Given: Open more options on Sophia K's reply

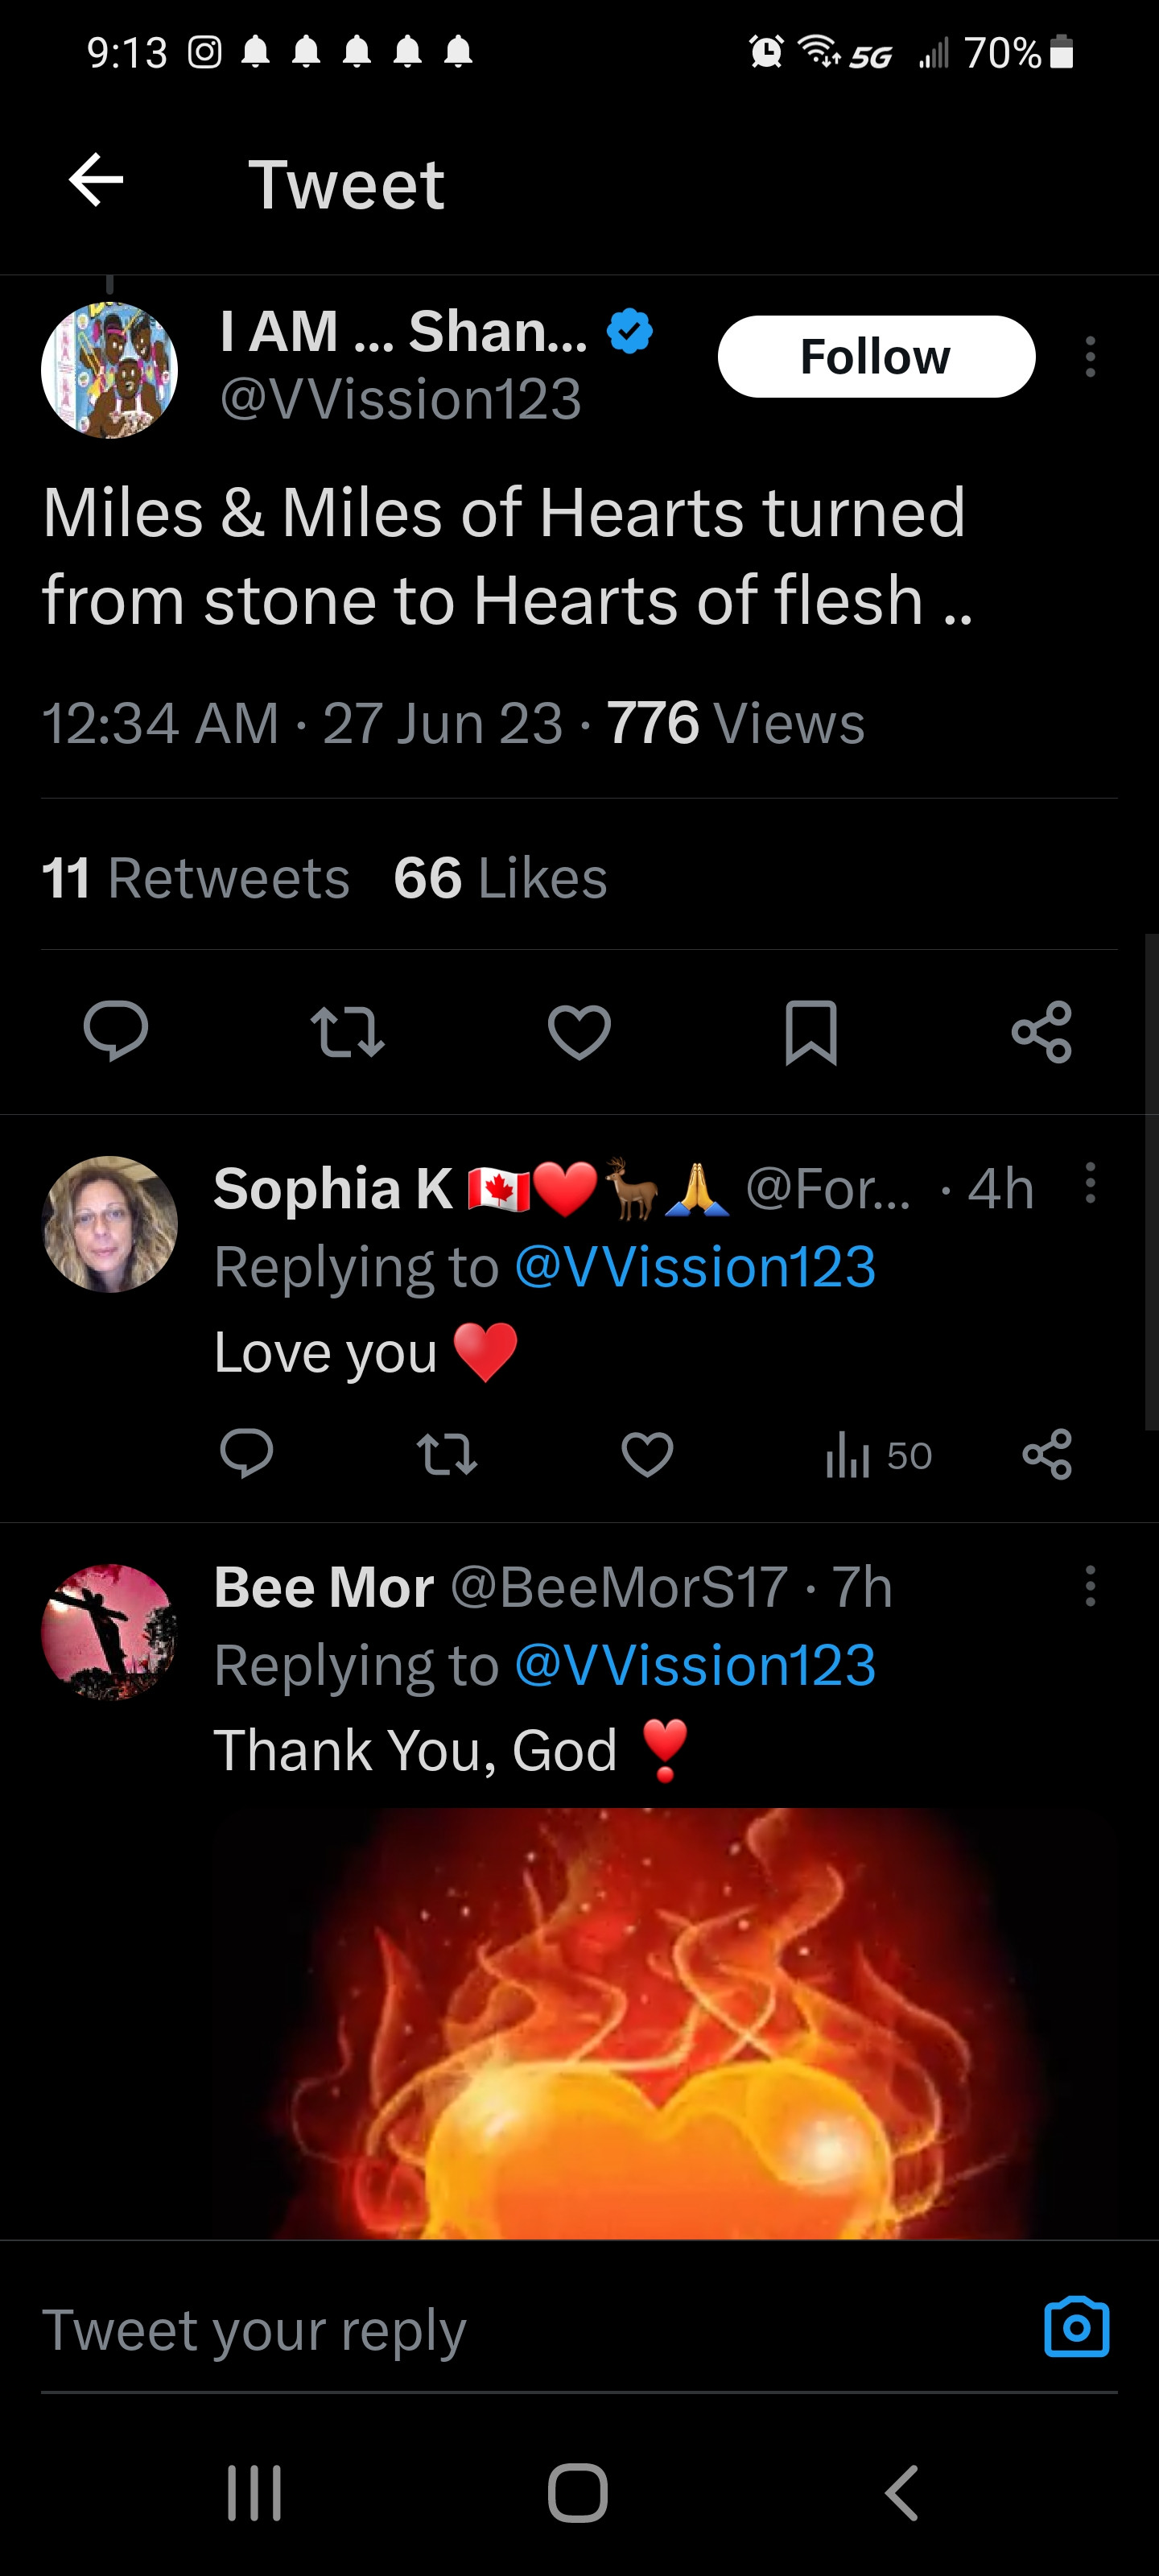Looking at the screenshot, I should coord(1090,1184).
